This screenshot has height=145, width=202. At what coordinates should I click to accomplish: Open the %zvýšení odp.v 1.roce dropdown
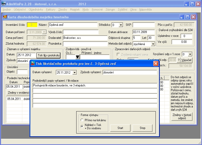pos(190,54)
